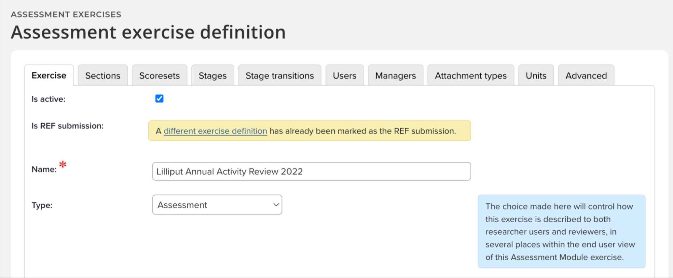Open the Units tab

536,76
